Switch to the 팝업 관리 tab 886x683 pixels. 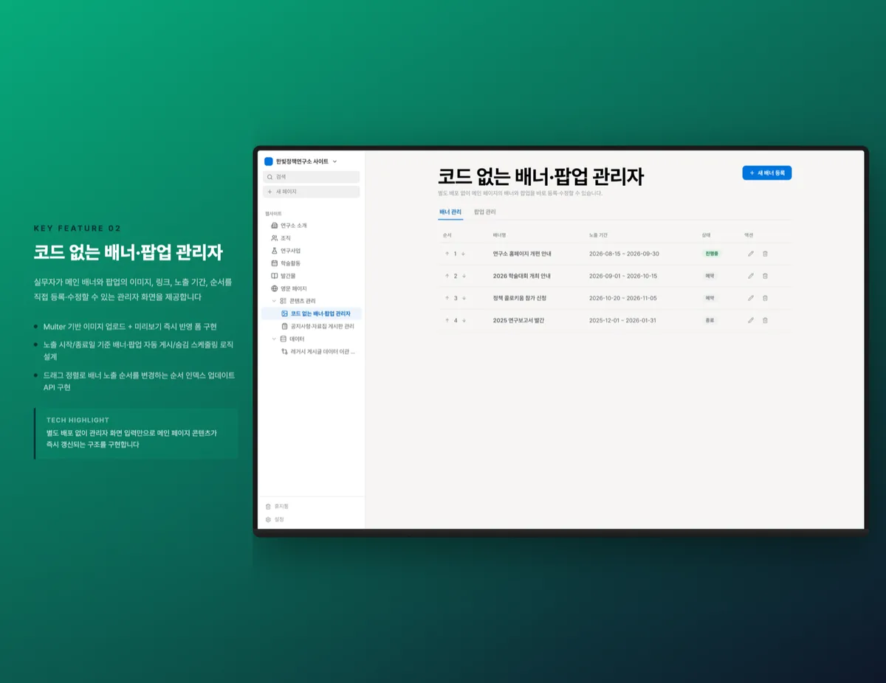click(x=485, y=212)
